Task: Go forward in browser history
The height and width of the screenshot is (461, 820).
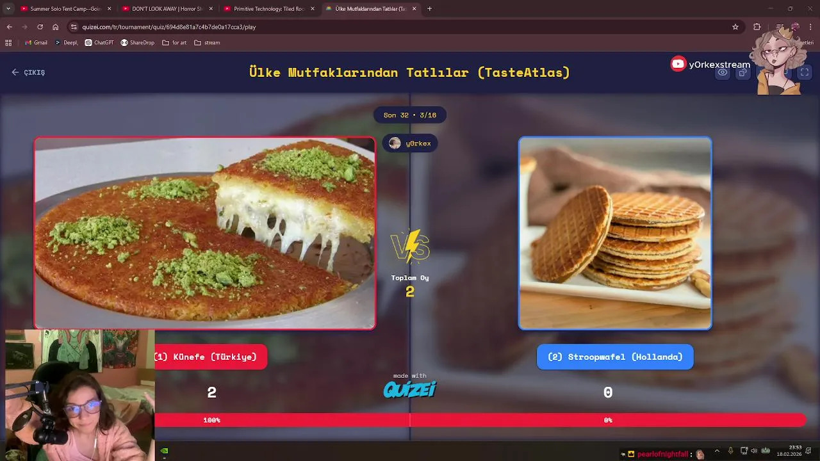Action: click(24, 27)
